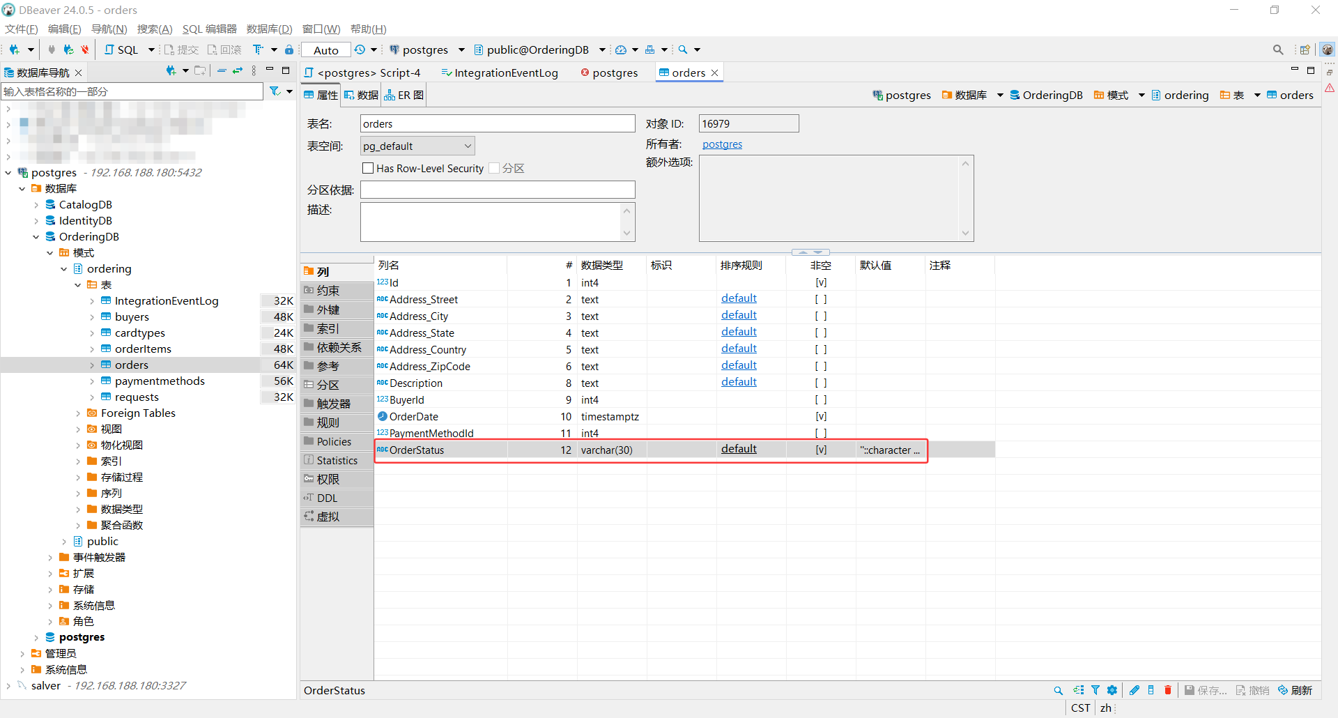Click the new database connection toolbar icon
Image resolution: width=1338 pixels, height=718 pixels.
[14, 49]
